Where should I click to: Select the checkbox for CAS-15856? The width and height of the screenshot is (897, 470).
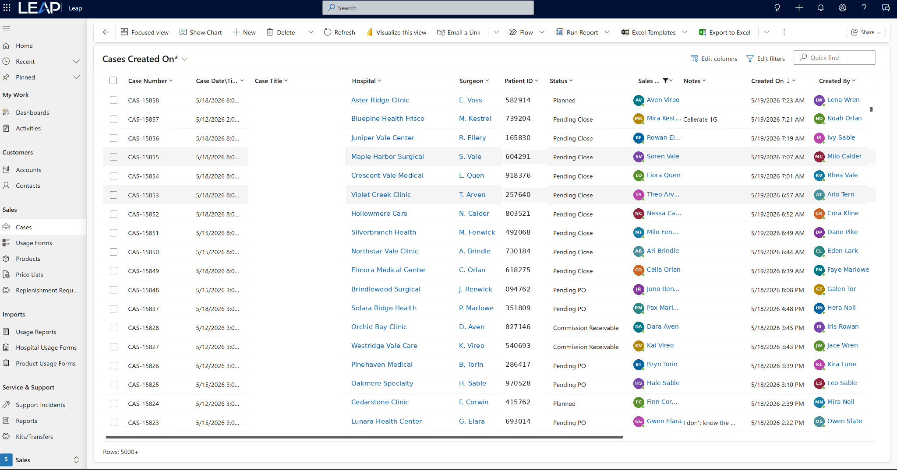coord(113,138)
